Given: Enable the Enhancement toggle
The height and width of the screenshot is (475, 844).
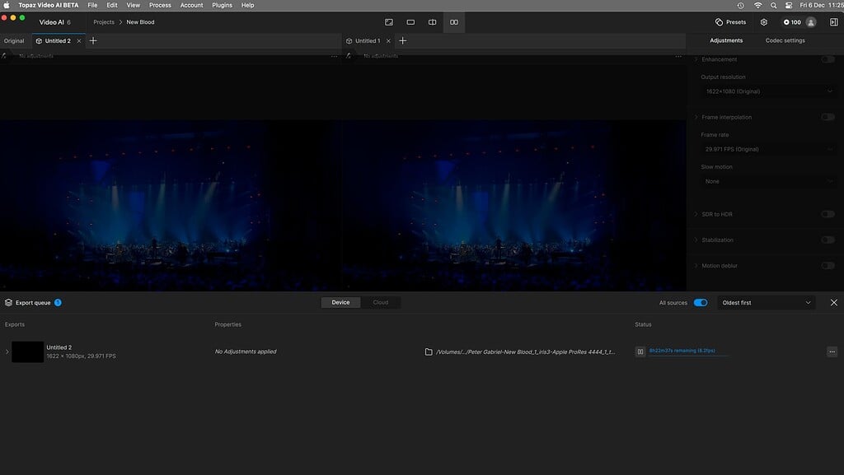Looking at the screenshot, I should pyautogui.click(x=828, y=58).
